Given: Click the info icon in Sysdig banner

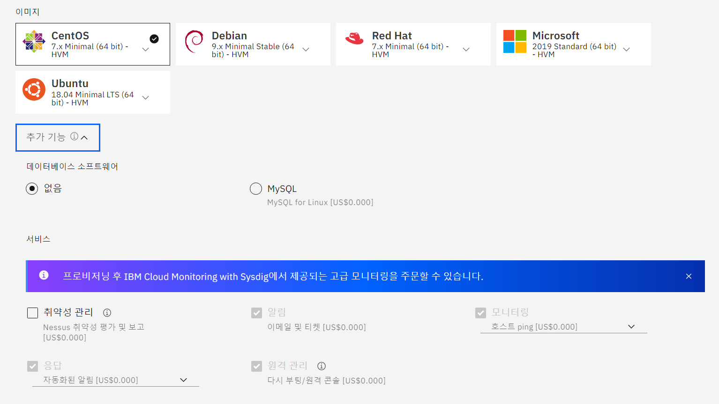Looking at the screenshot, I should pos(44,275).
